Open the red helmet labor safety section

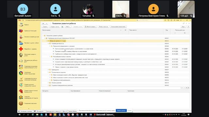(x=29, y=91)
